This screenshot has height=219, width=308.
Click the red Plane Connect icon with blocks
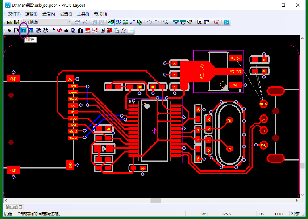pyautogui.click(x=109, y=31)
